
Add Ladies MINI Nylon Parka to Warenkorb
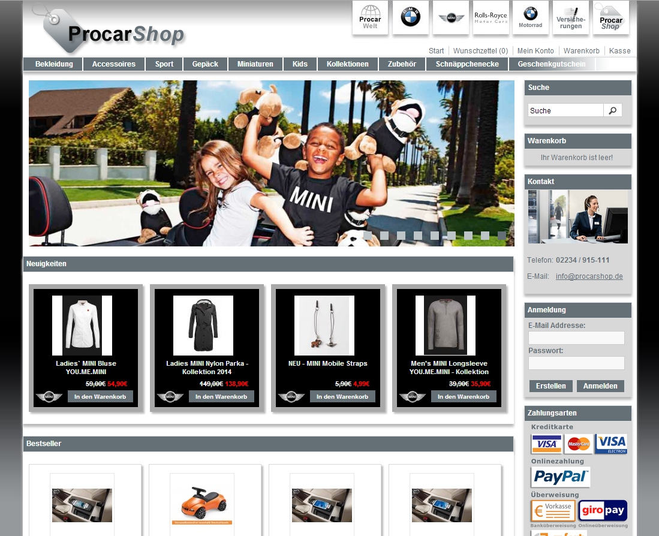[221, 396]
